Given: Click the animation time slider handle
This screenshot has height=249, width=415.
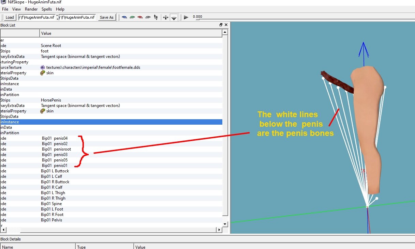Looking at the screenshot, I should pyautogui.click(x=197, y=19).
